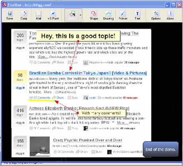The height and width of the screenshot is (166, 183).
Task: Click 'digg it' under the 98 count
Action: 20,88
